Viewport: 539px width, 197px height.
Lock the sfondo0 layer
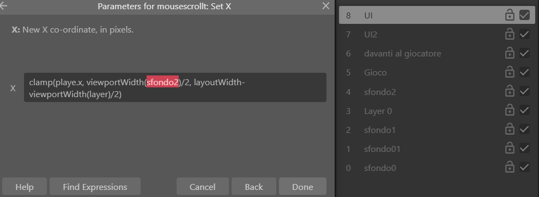tap(510, 168)
